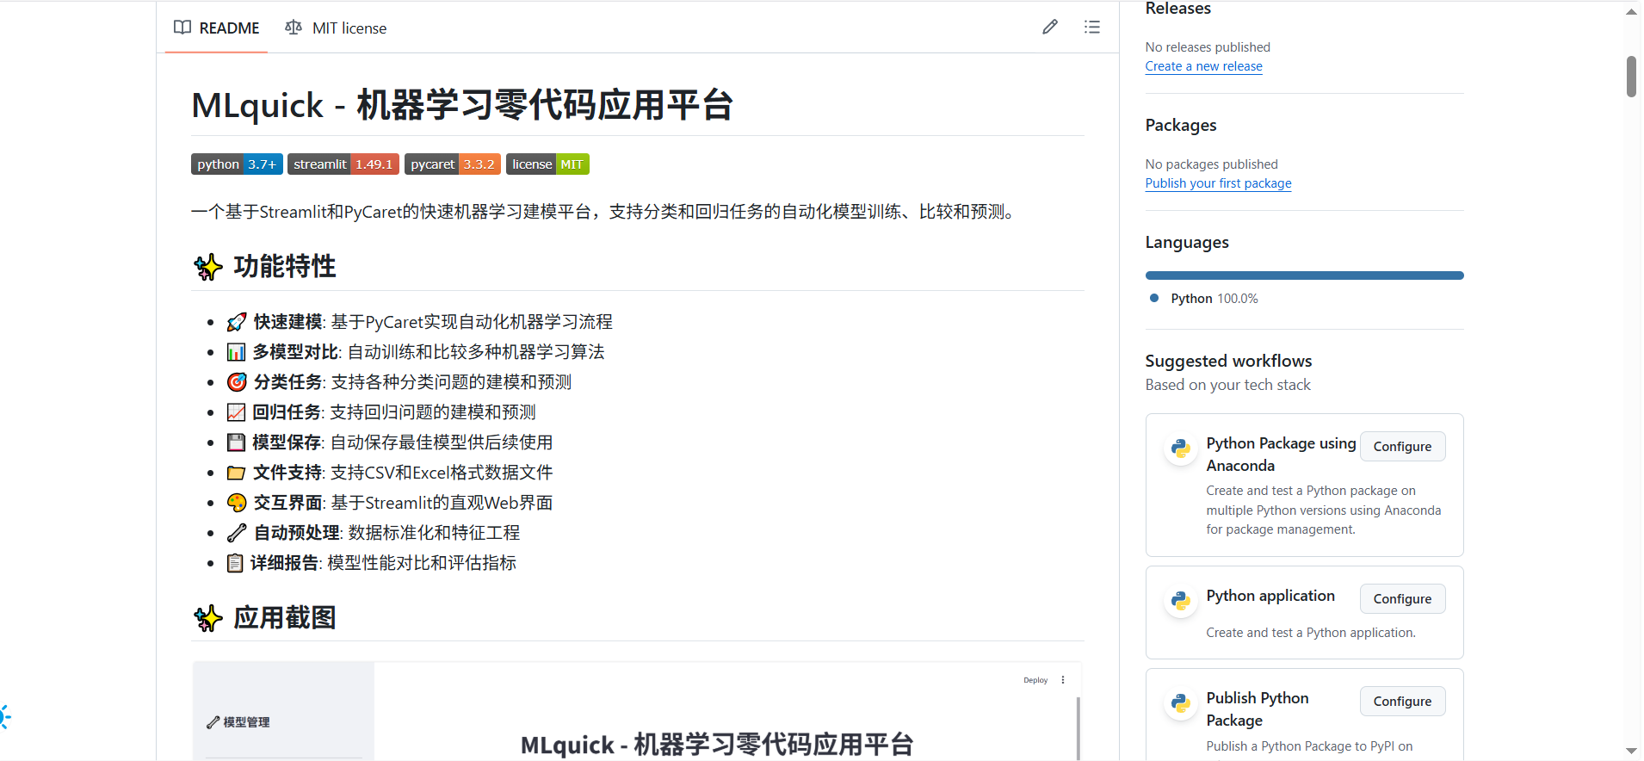Click the Languages heading
The image size is (1644, 761).
click(1186, 243)
